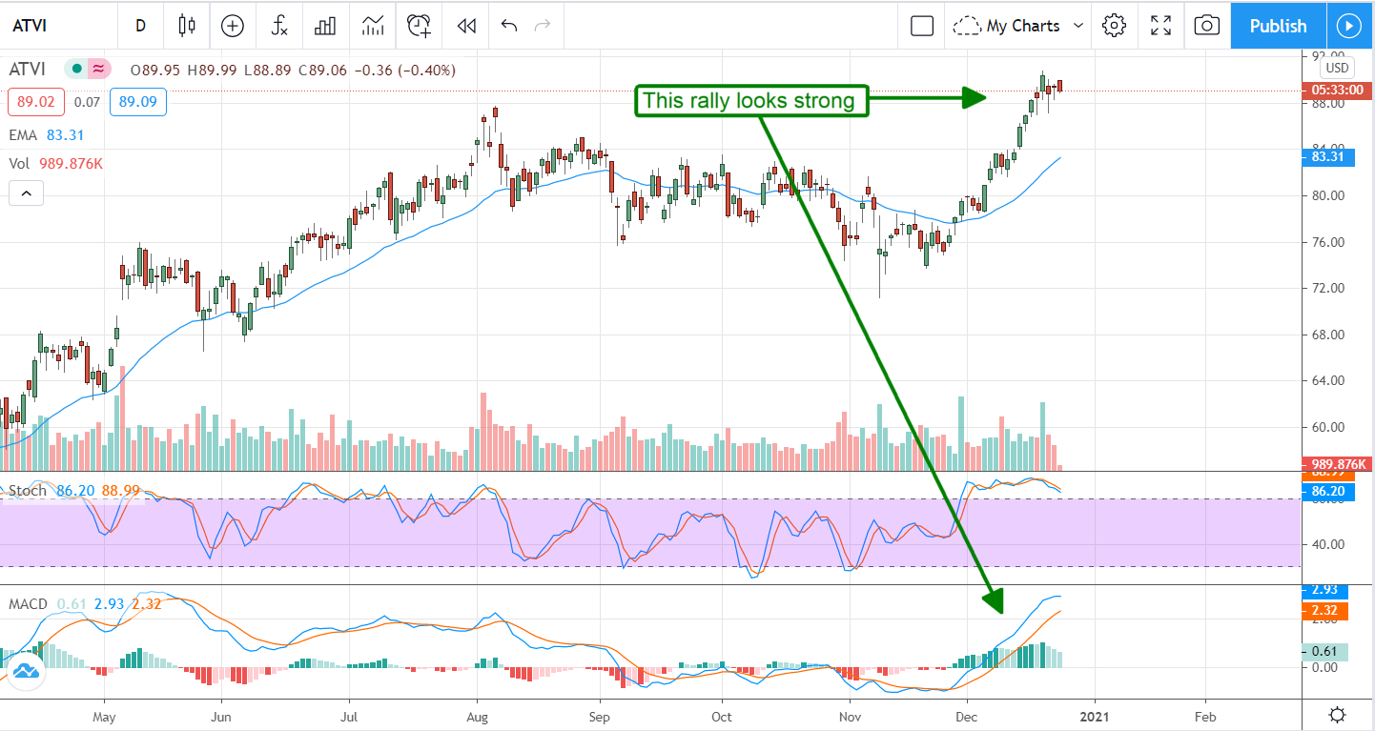Collapse the indicator legend with the chevron
The image size is (1375, 731).
(26, 194)
